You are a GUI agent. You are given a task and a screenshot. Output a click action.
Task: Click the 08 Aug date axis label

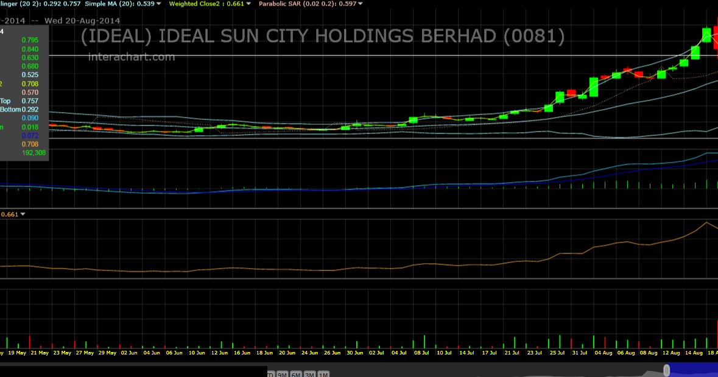[649, 353]
